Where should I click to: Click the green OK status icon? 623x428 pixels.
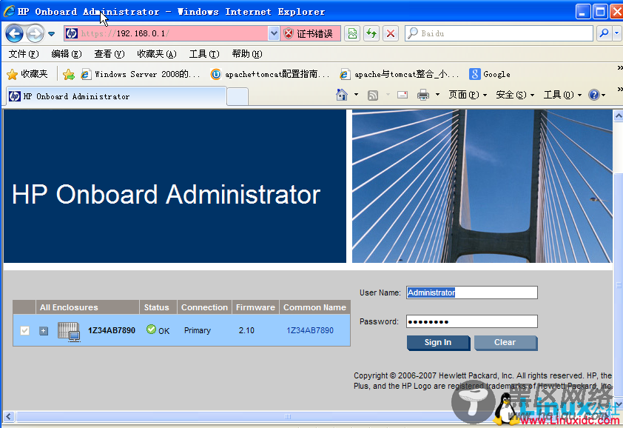click(151, 330)
